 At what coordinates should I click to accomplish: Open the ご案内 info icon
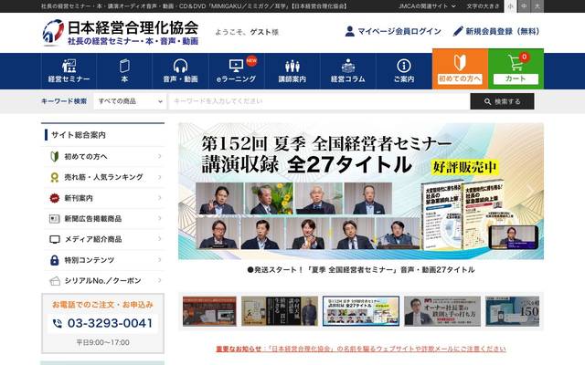(404, 66)
